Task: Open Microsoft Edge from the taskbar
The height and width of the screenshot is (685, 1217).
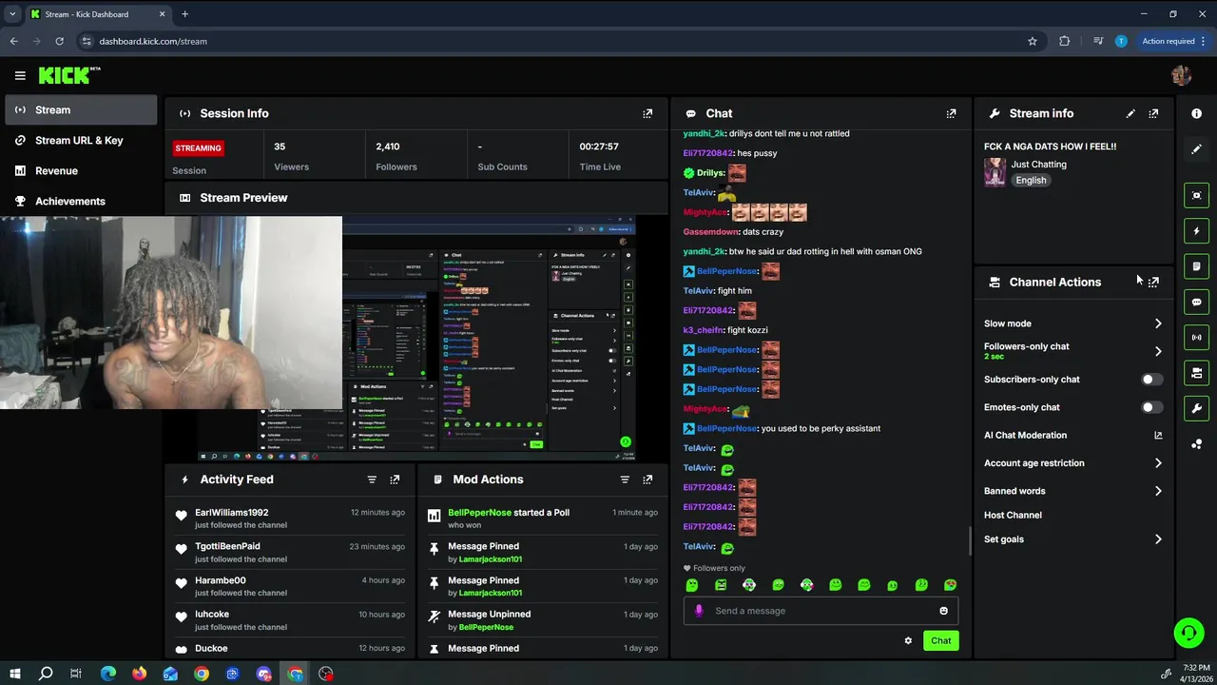Action: [x=107, y=674]
